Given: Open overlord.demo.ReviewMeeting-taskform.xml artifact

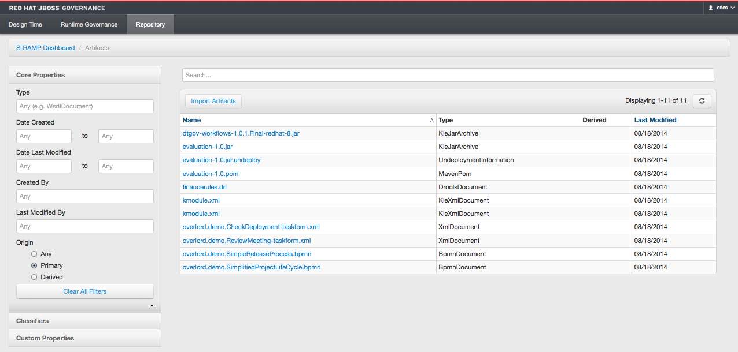Looking at the screenshot, I should tap(247, 241).
